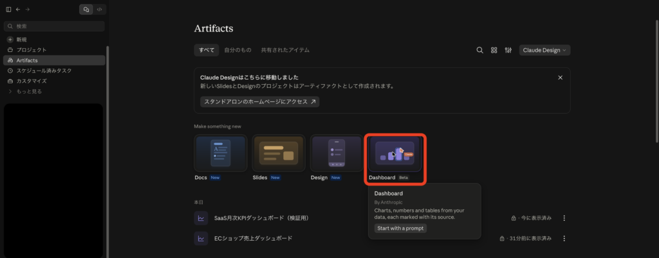659x258 pixels.
Task: Click the プロジェクト folder icon
Action: (x=10, y=50)
